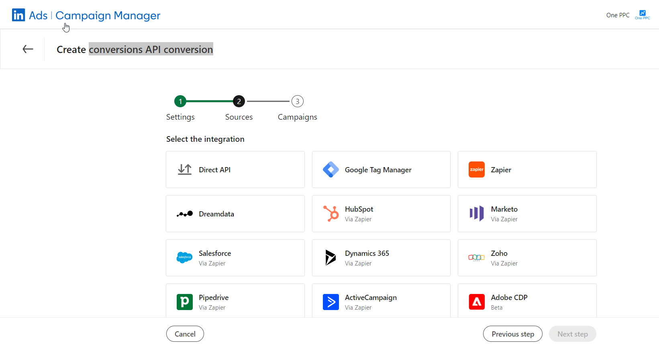Pick ActiveCampaign label text
This screenshot has width=659, height=349.
point(371,298)
